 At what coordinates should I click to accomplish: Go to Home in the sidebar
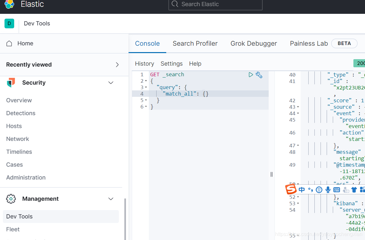25,43
